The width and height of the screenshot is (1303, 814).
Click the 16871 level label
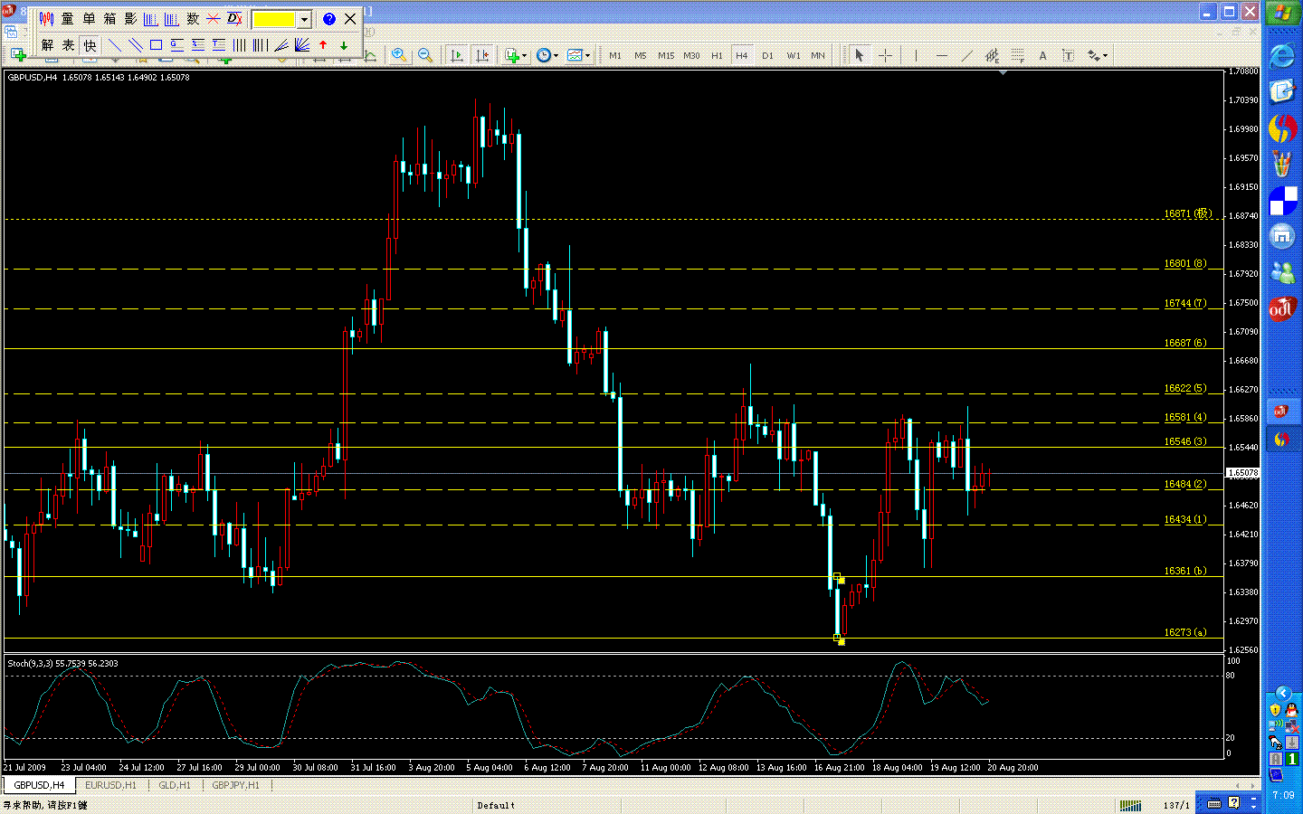coord(1187,214)
